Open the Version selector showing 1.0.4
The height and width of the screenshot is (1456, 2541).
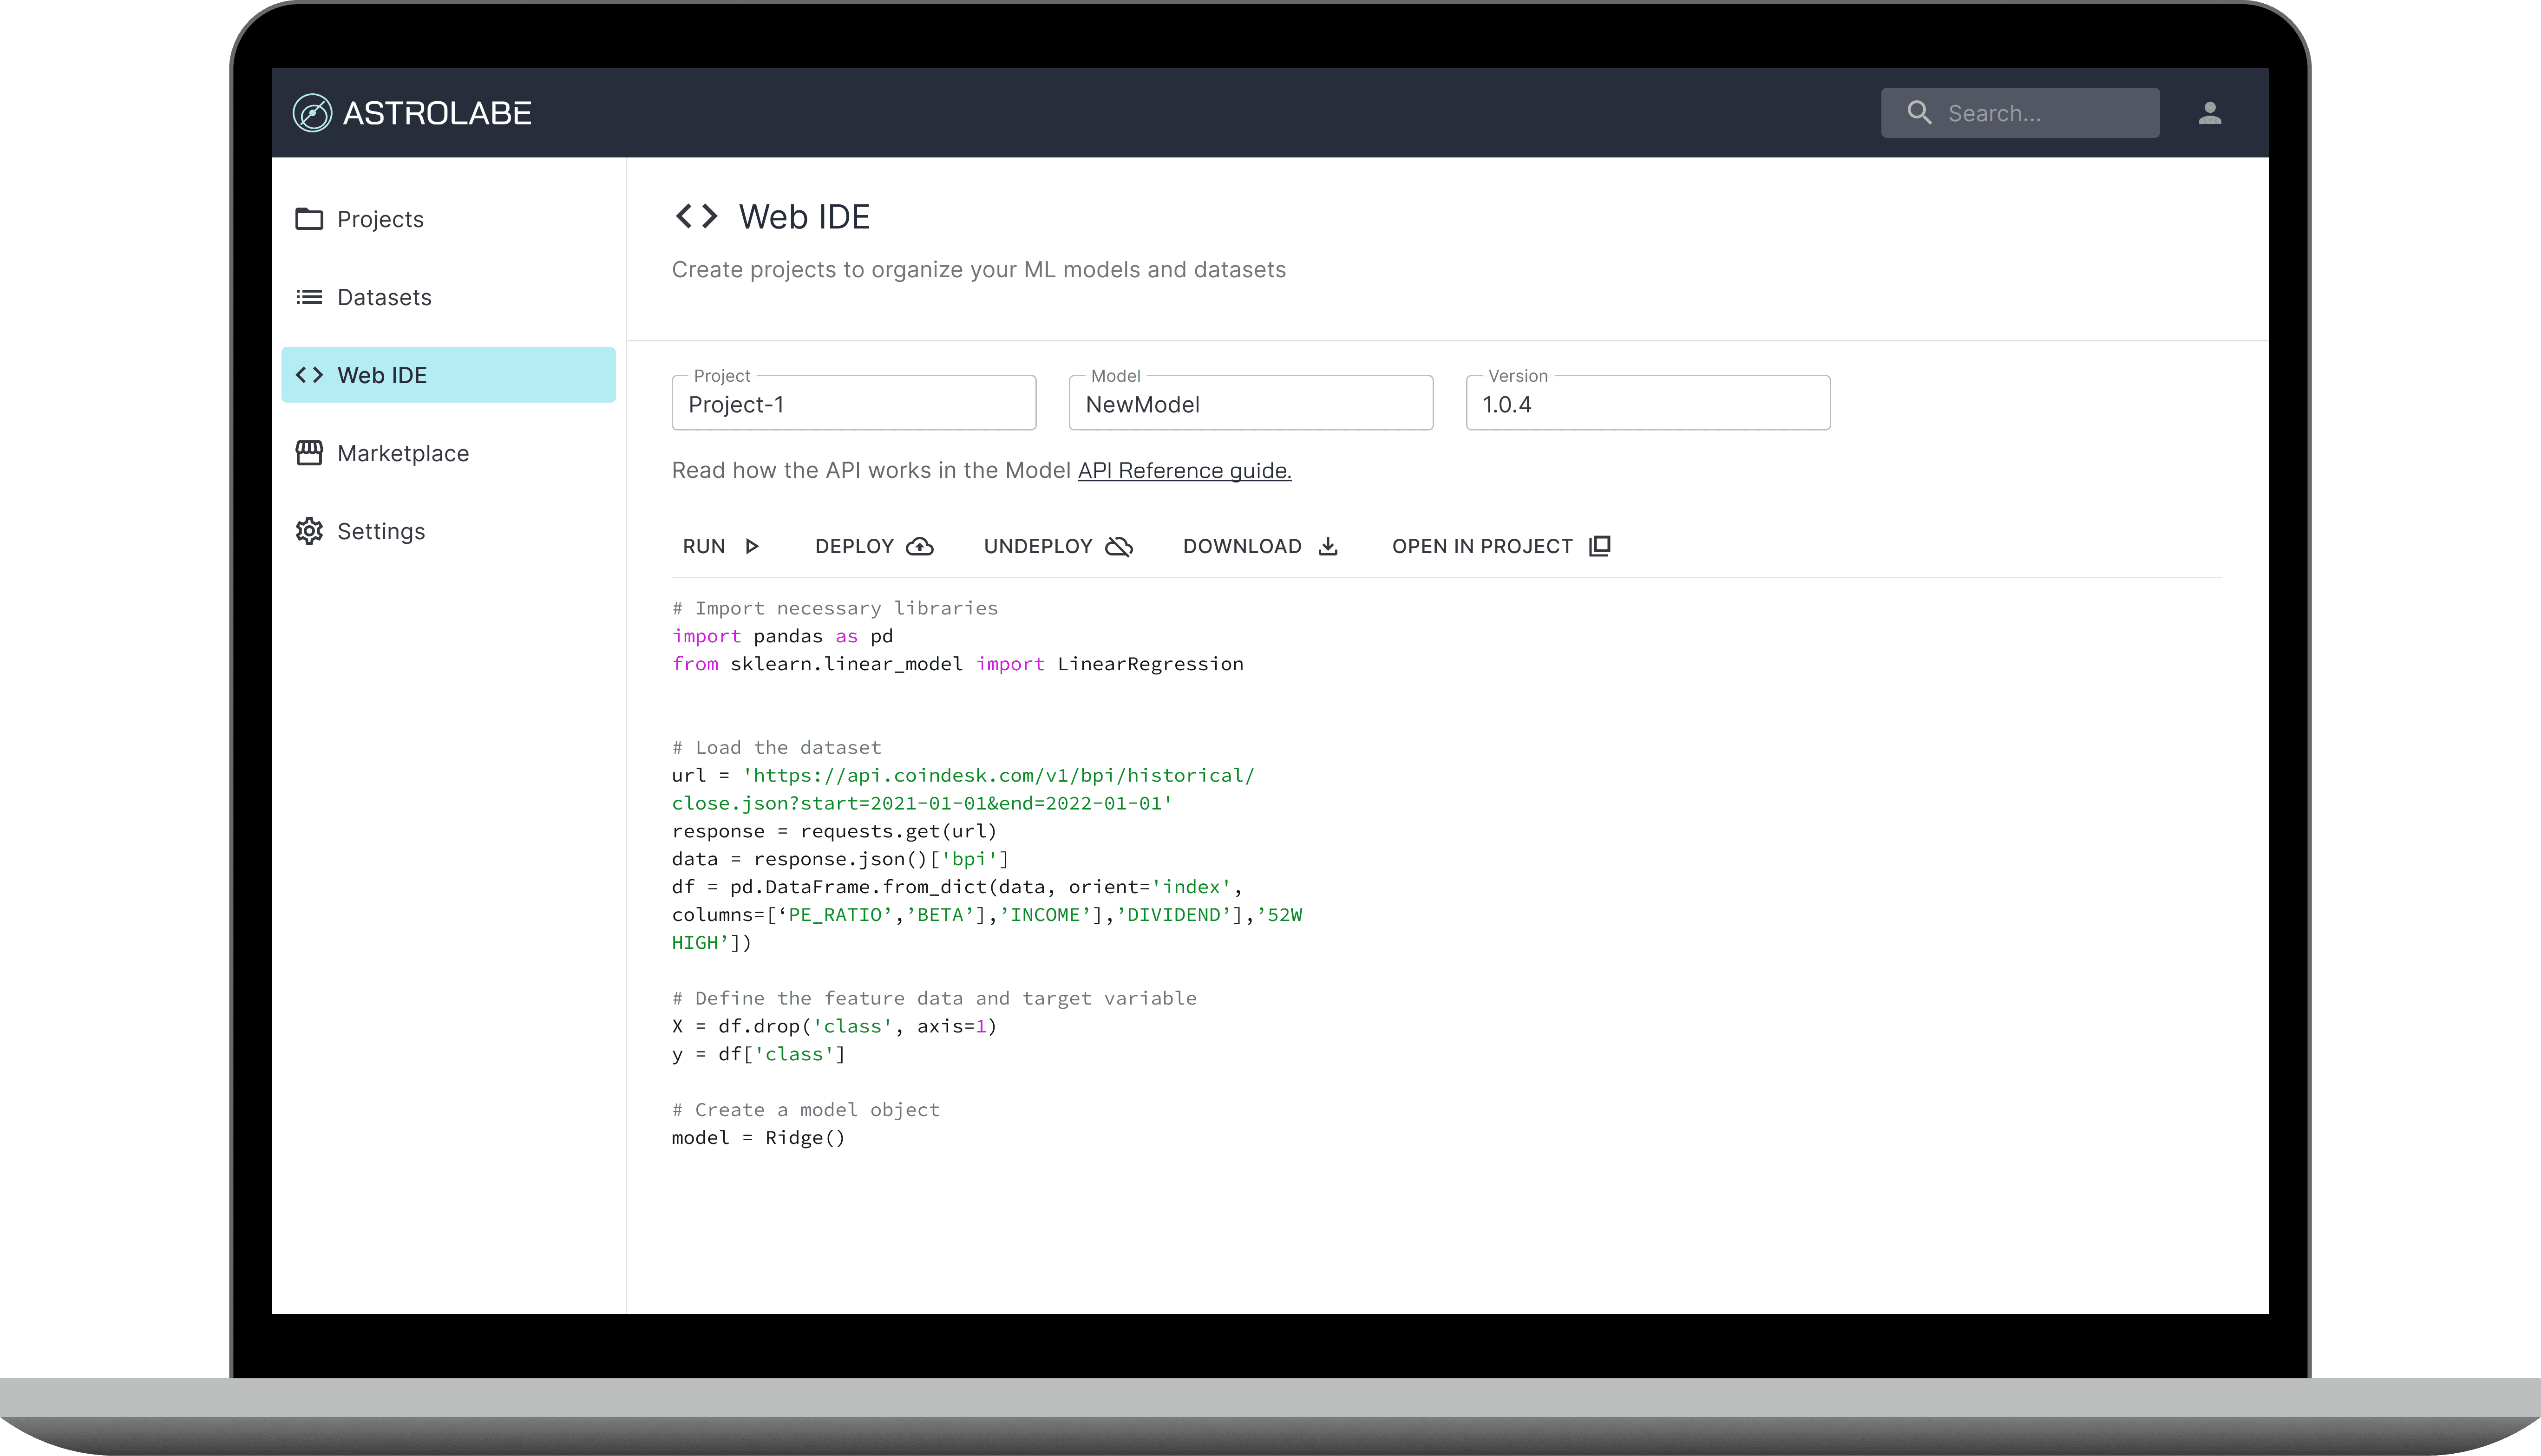pos(1647,404)
